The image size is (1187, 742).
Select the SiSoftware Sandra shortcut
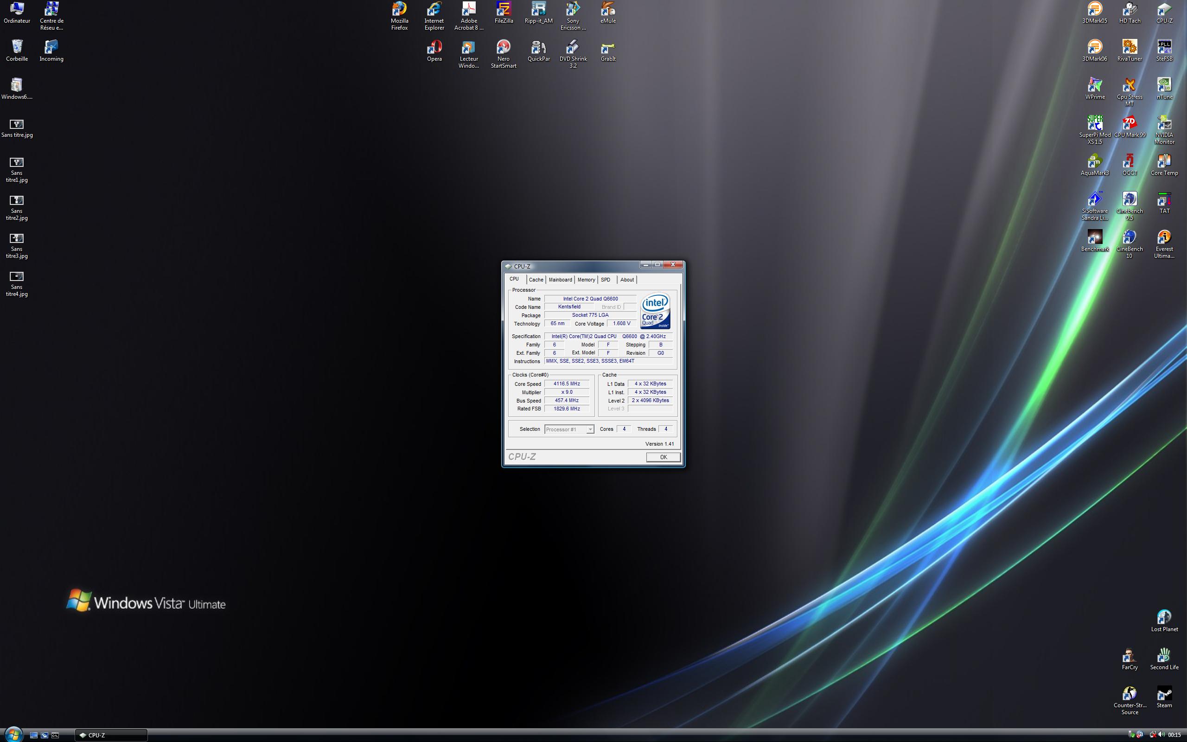pos(1095,206)
